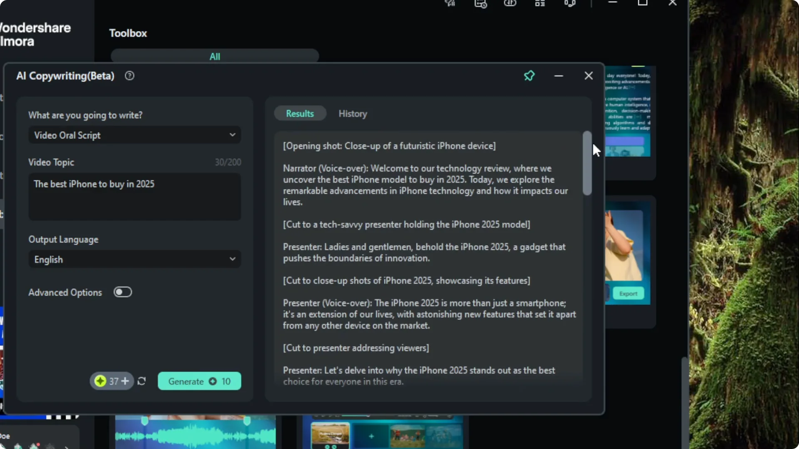This screenshot has height=449, width=799.
Task: Switch to the History tab
Action: tap(353, 113)
